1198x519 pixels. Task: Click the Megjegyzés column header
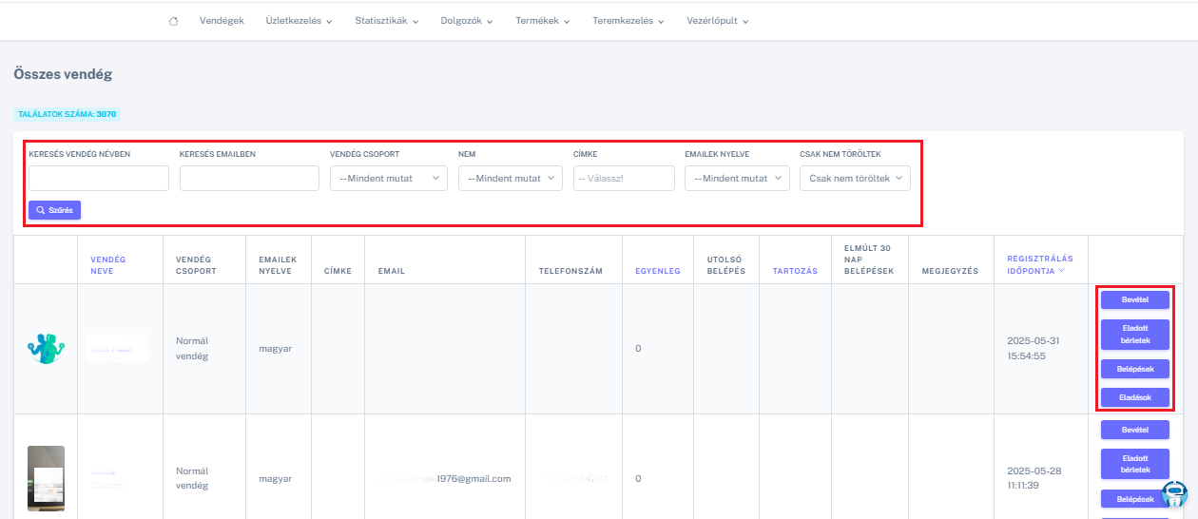(950, 271)
